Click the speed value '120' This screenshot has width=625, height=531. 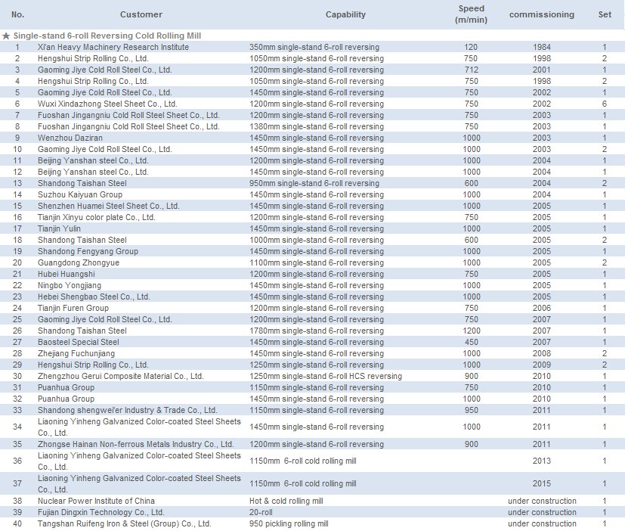(471, 47)
